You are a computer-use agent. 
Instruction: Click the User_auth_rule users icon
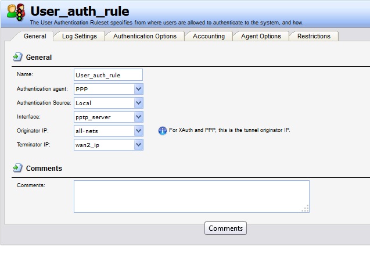click(15, 13)
